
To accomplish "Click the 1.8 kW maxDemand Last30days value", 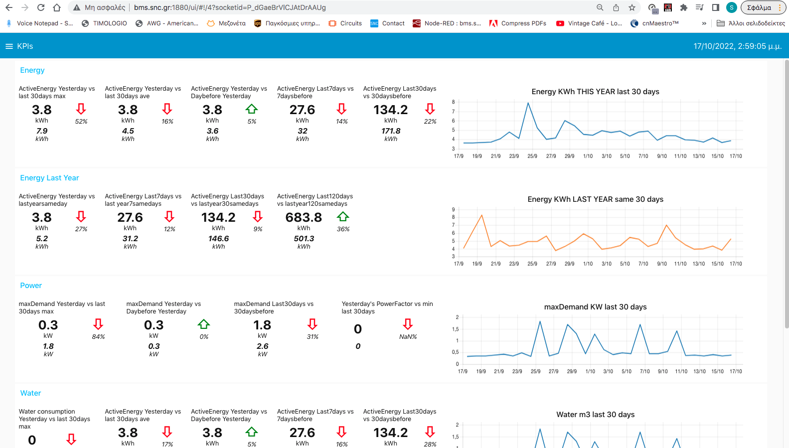I will tap(262, 325).
